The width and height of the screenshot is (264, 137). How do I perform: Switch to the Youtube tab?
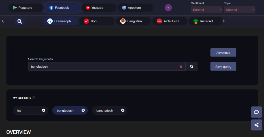coord(97,8)
